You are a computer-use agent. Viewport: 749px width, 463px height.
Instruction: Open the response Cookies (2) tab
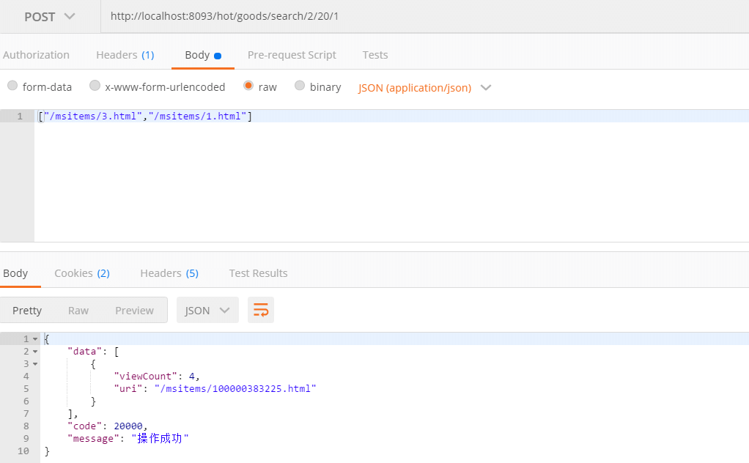pos(81,273)
